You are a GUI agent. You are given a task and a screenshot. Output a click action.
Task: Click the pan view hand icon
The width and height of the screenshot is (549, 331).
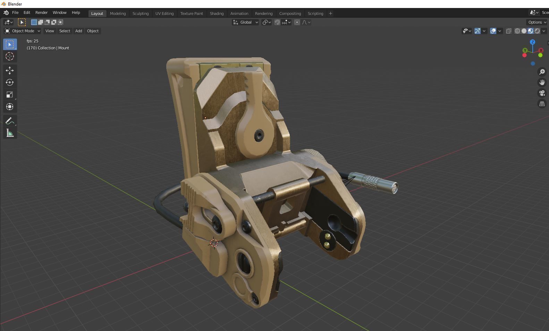click(542, 83)
